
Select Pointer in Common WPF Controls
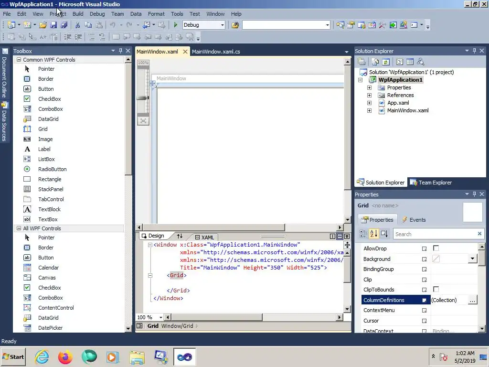(46, 69)
